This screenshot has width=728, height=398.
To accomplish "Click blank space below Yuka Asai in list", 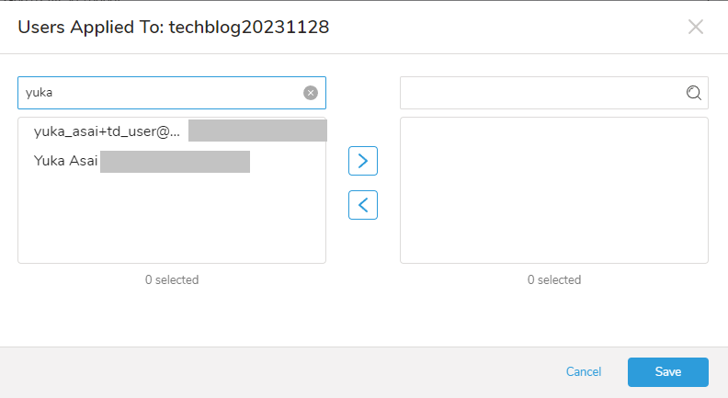I will (172, 218).
